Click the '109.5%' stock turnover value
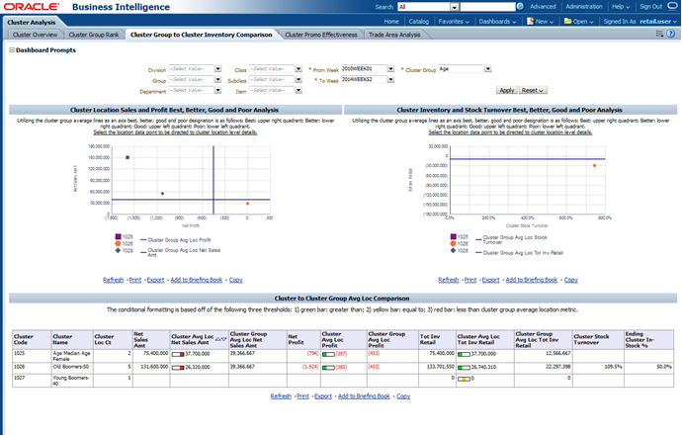The height and width of the screenshot is (436, 682). pos(613,367)
